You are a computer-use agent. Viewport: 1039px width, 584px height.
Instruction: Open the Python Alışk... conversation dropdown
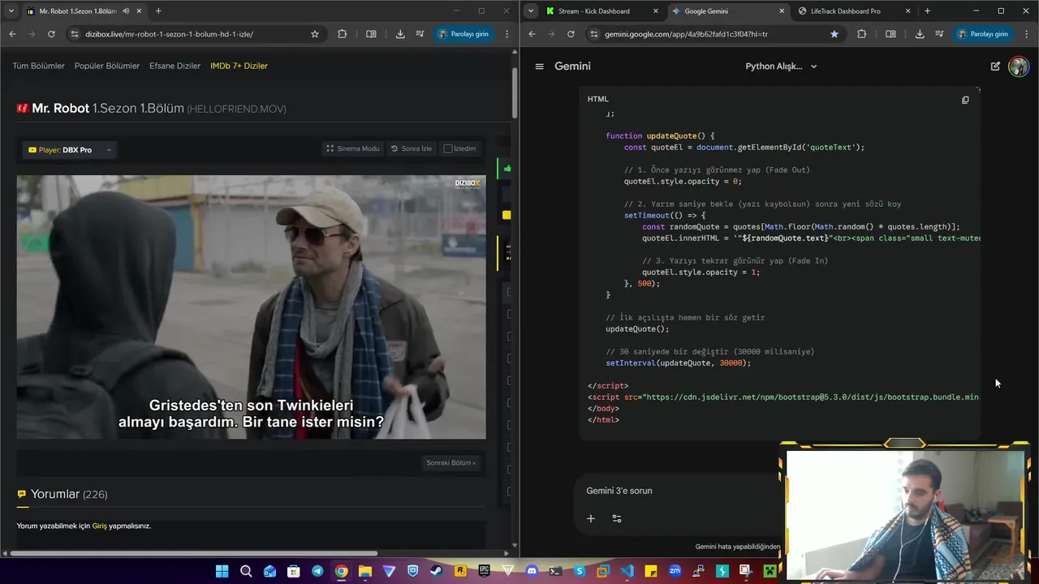pos(781,67)
